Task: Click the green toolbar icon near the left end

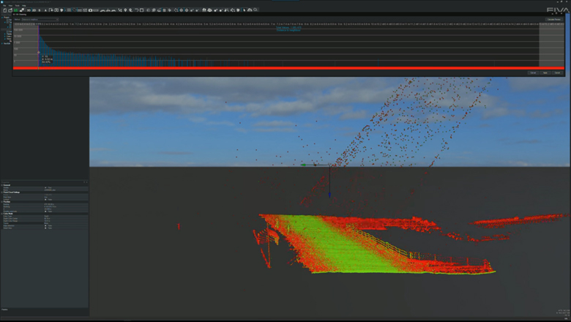Action: [x=15, y=10]
